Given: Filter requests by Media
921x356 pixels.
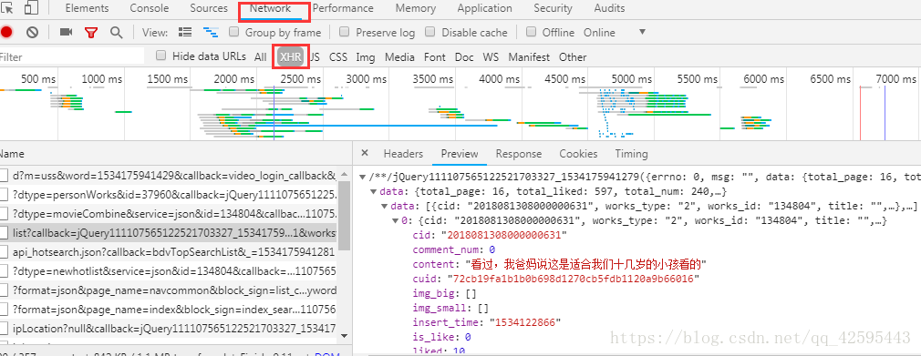Looking at the screenshot, I should coord(399,56).
